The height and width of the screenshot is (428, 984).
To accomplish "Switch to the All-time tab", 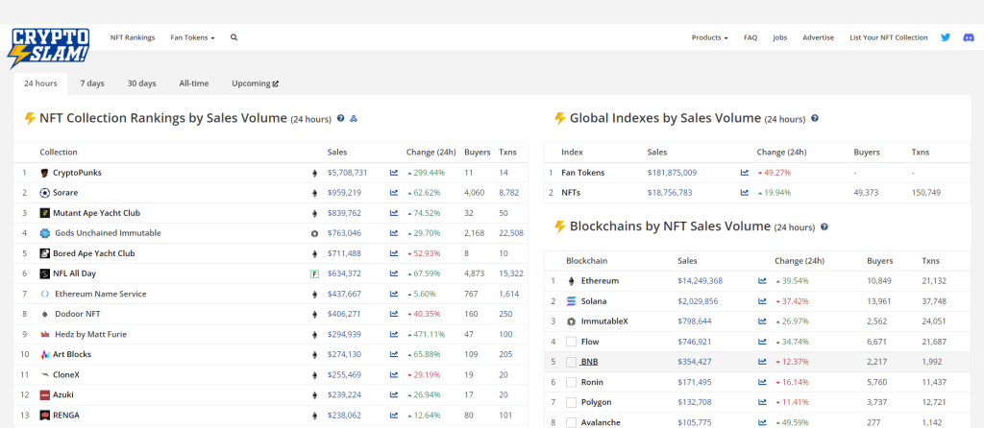I will 194,83.
